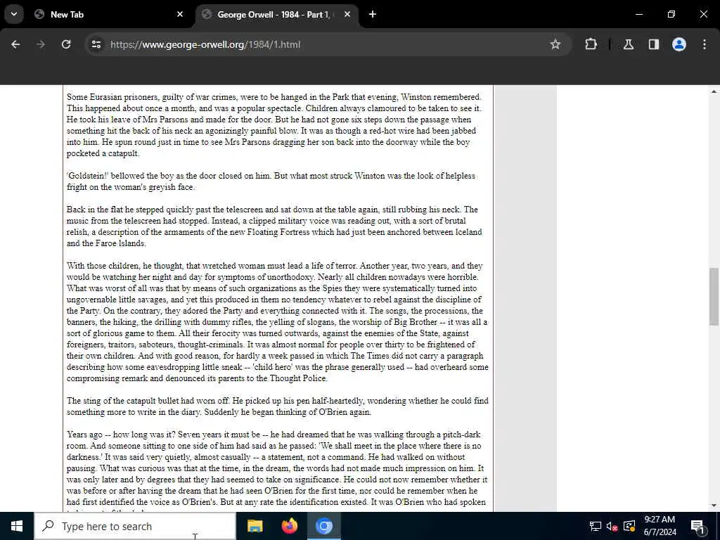
Task: Click the address bar URL george-orwell.org
Action: pos(205,44)
